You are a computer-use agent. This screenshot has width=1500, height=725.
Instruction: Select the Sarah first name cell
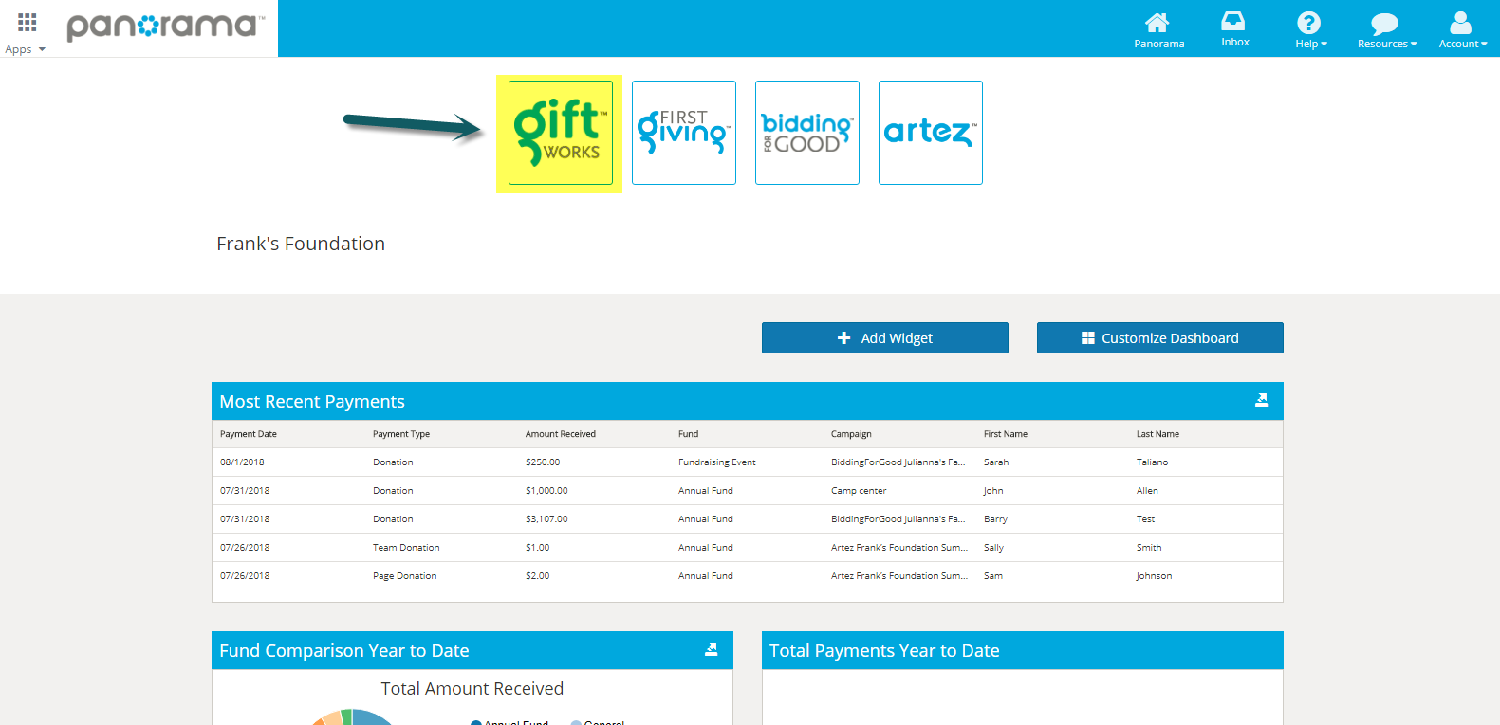coord(996,462)
